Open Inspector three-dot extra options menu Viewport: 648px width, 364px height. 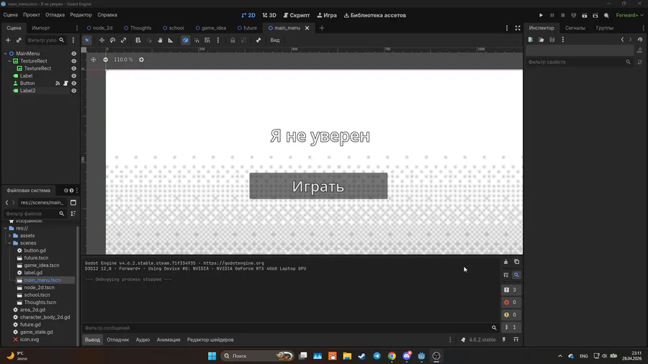(563, 40)
